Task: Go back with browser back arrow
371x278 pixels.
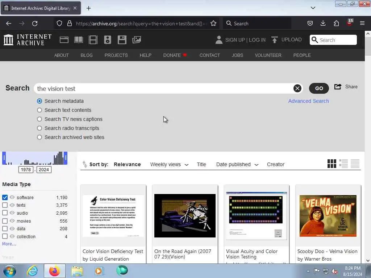Action: (x=9, y=24)
